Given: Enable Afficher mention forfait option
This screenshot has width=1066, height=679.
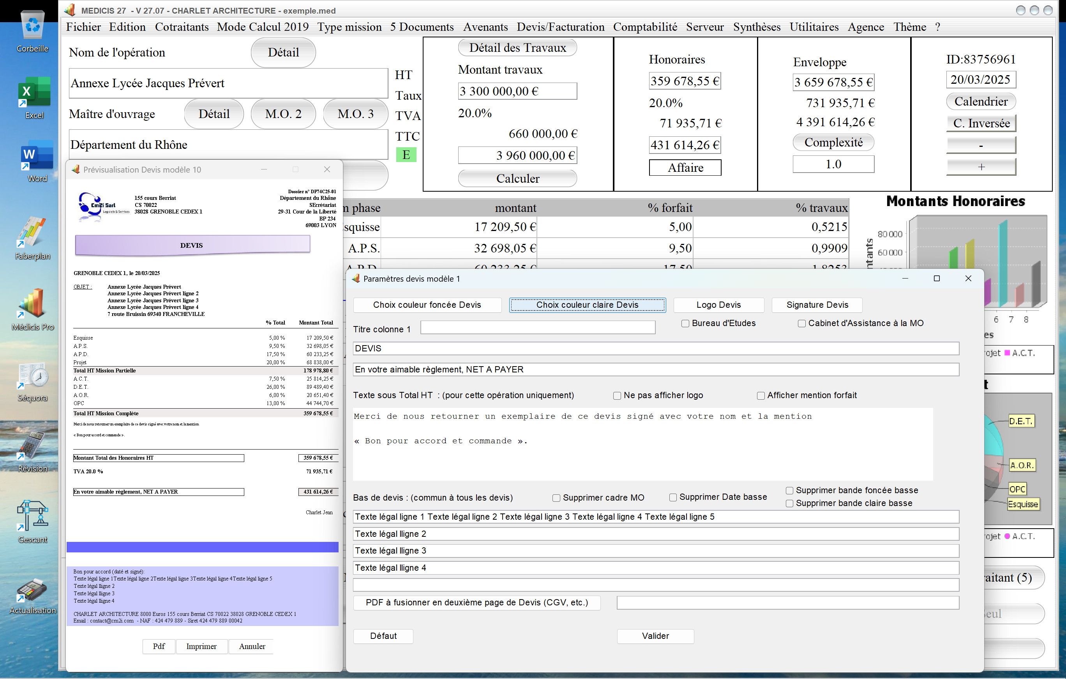Looking at the screenshot, I should 761,396.
